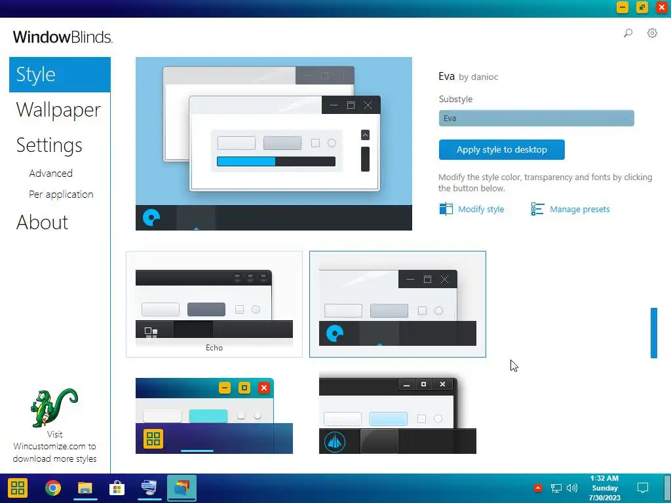The height and width of the screenshot is (503, 671).
Task: Select the WindowBlinds taskbar icon
Action: tap(182, 487)
